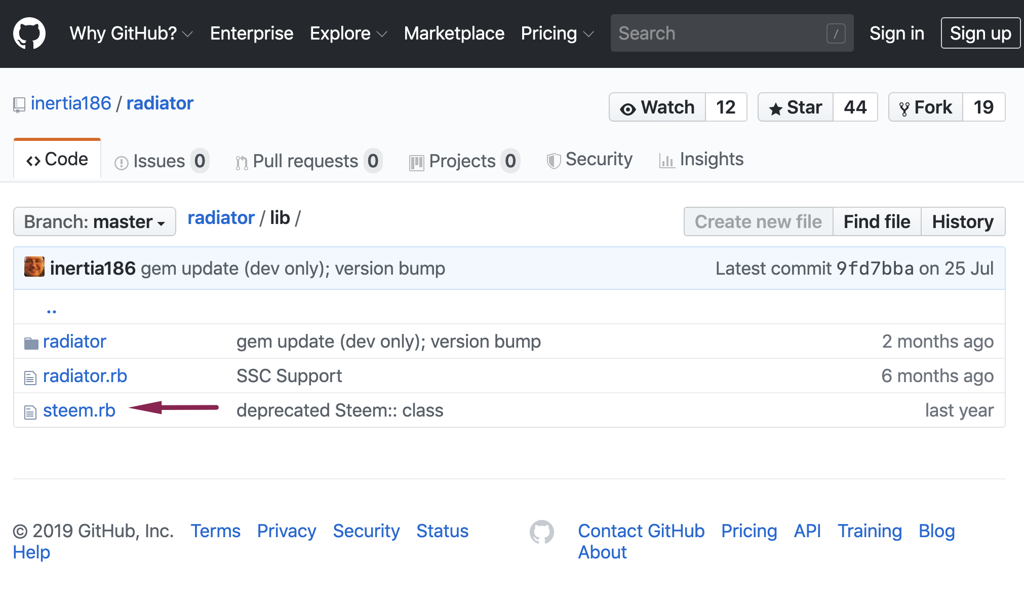Open the 'deprecated Steem:: class' commit
Viewport: 1024px width, 599px height.
coord(340,410)
